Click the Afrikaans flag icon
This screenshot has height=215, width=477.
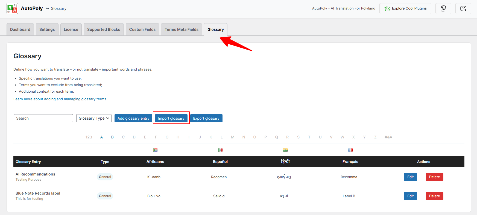155,150
